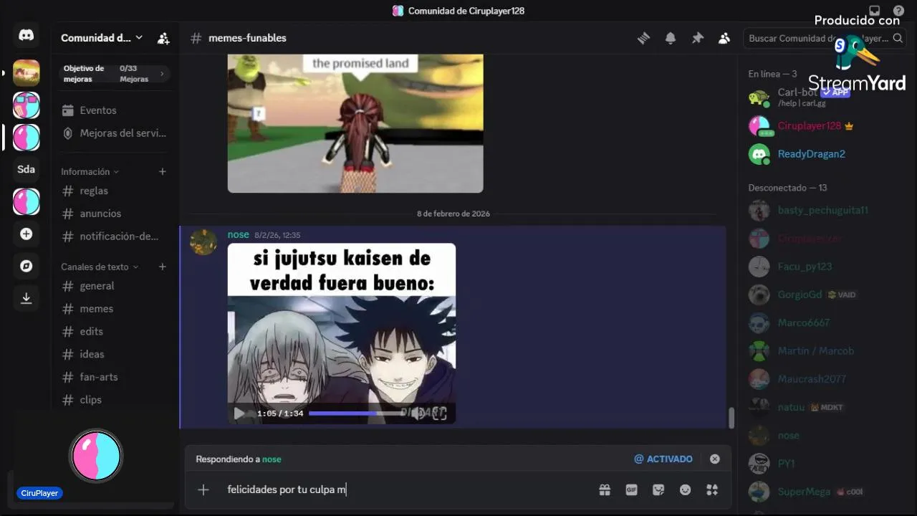Open the Help question mark icon
This screenshot has width=917, height=516.
click(x=898, y=11)
